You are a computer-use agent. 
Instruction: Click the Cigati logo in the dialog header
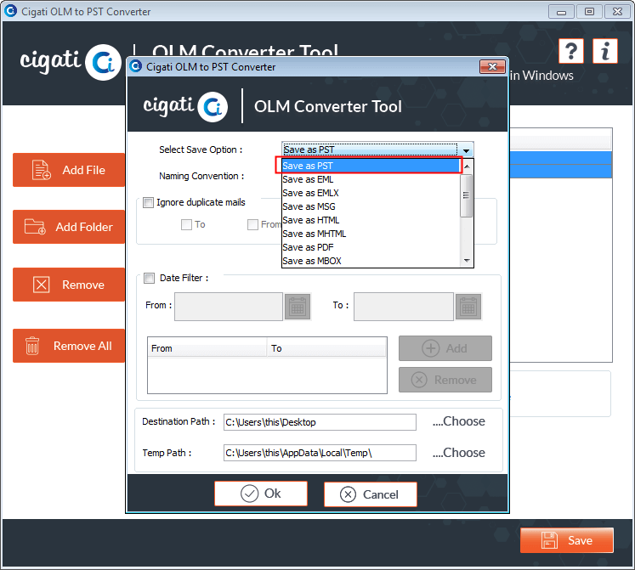pyautogui.click(x=185, y=106)
